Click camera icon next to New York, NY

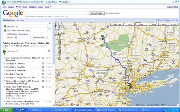(x=49, y=51)
